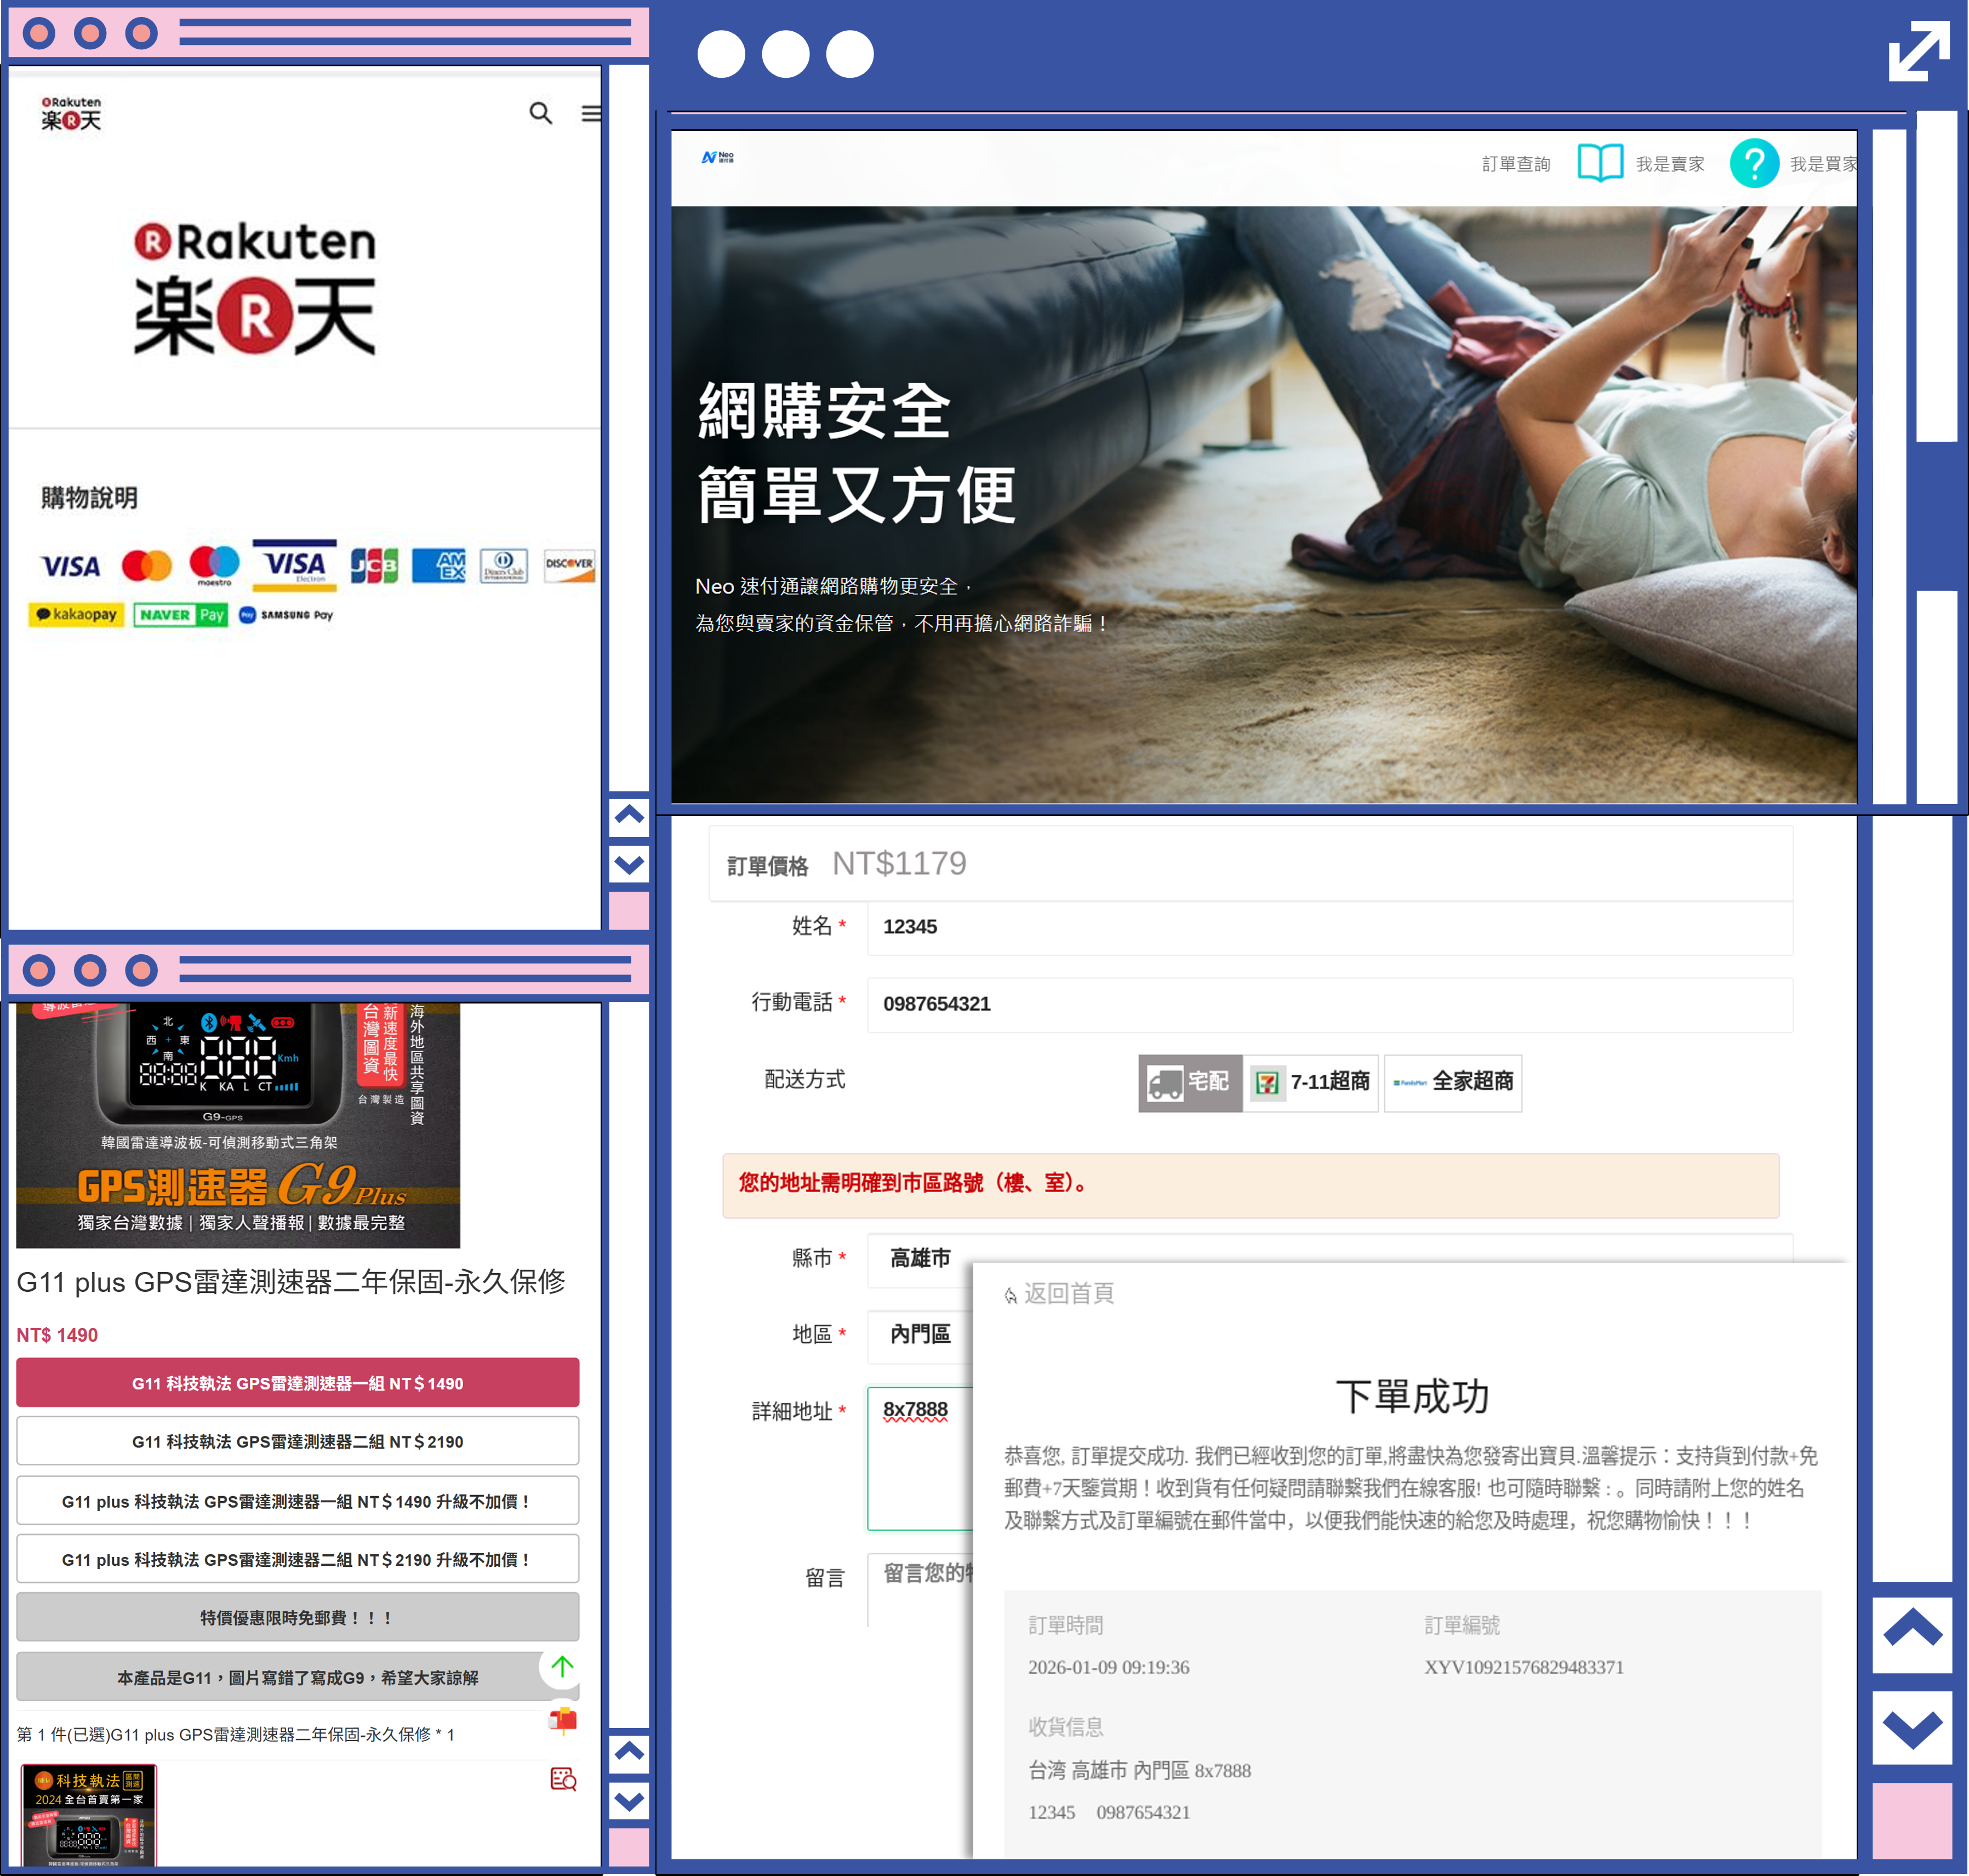1969x1876 pixels.
Task: Open 訂單查詢 in the top navigation
Action: tap(1515, 164)
